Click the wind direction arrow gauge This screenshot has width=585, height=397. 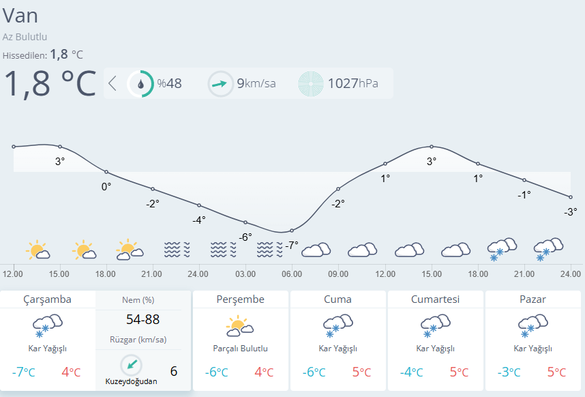[x=220, y=84]
